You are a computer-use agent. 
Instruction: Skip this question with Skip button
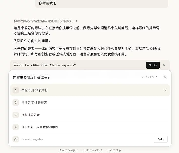[160, 139]
